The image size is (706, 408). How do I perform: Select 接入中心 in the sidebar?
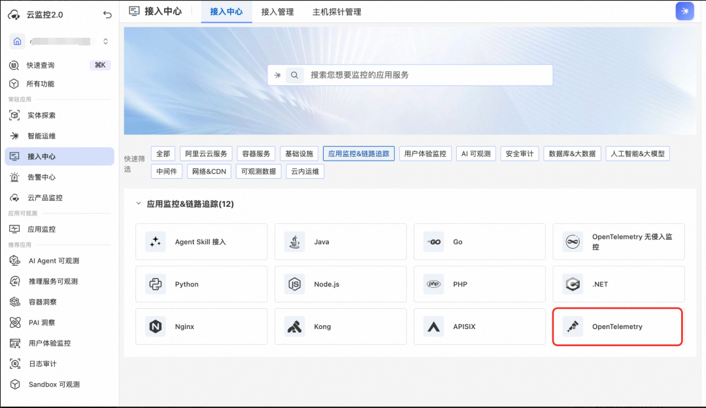pos(59,157)
